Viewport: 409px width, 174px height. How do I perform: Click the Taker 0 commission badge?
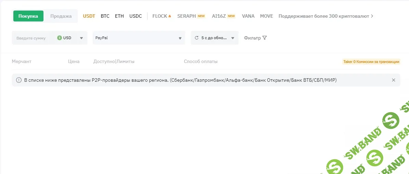click(371, 62)
